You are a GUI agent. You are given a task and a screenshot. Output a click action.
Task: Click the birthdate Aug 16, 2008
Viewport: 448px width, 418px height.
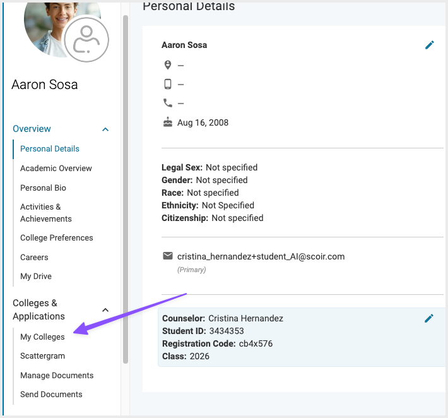203,122
